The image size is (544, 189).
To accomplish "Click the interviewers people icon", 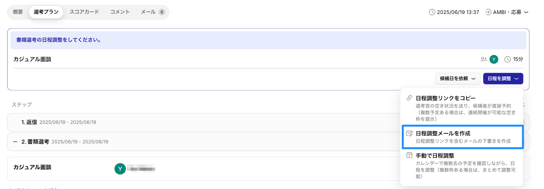I will 483,59.
